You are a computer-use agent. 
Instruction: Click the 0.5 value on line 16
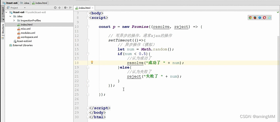142,54
